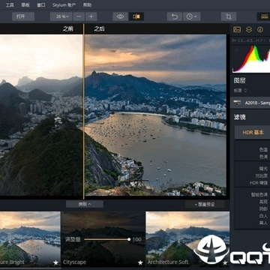Click the 滤镜 heading

point(239,117)
